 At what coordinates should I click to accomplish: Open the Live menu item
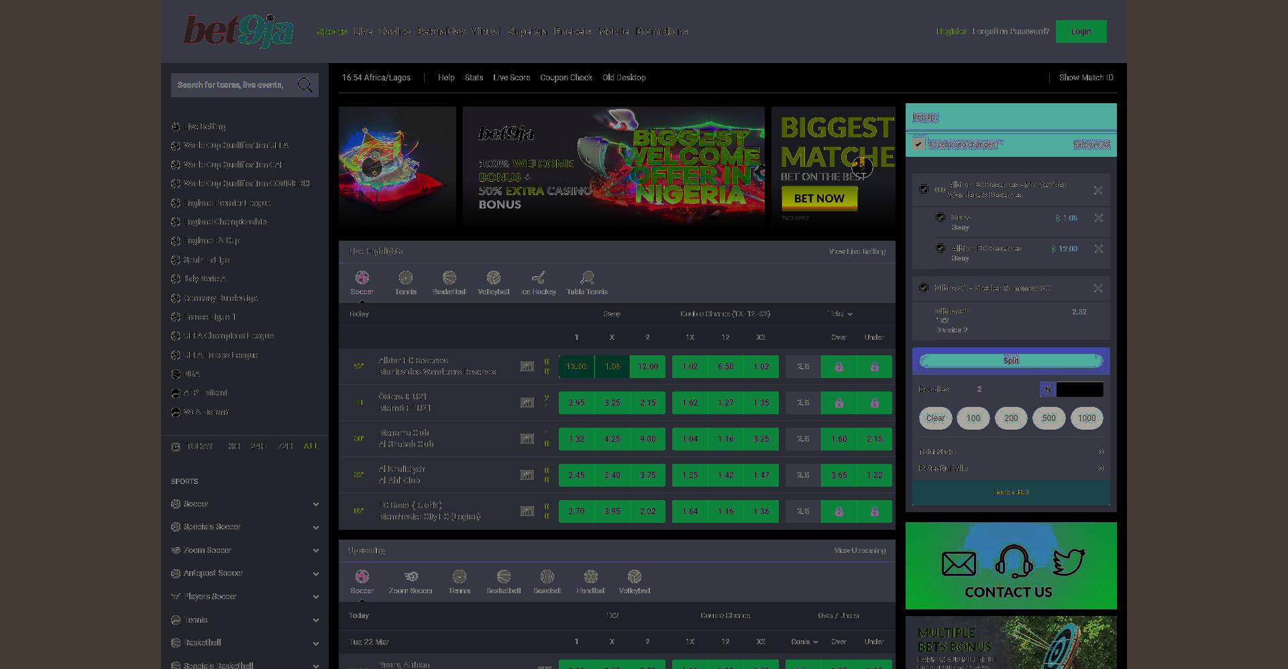pos(363,32)
